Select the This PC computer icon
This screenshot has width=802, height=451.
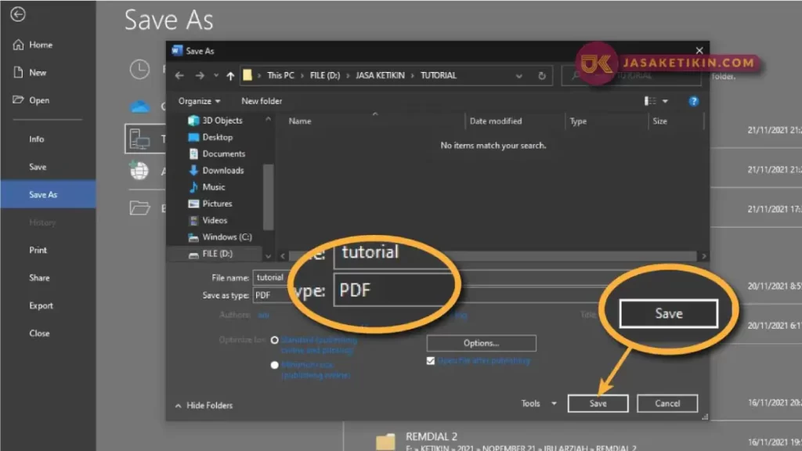(x=139, y=139)
